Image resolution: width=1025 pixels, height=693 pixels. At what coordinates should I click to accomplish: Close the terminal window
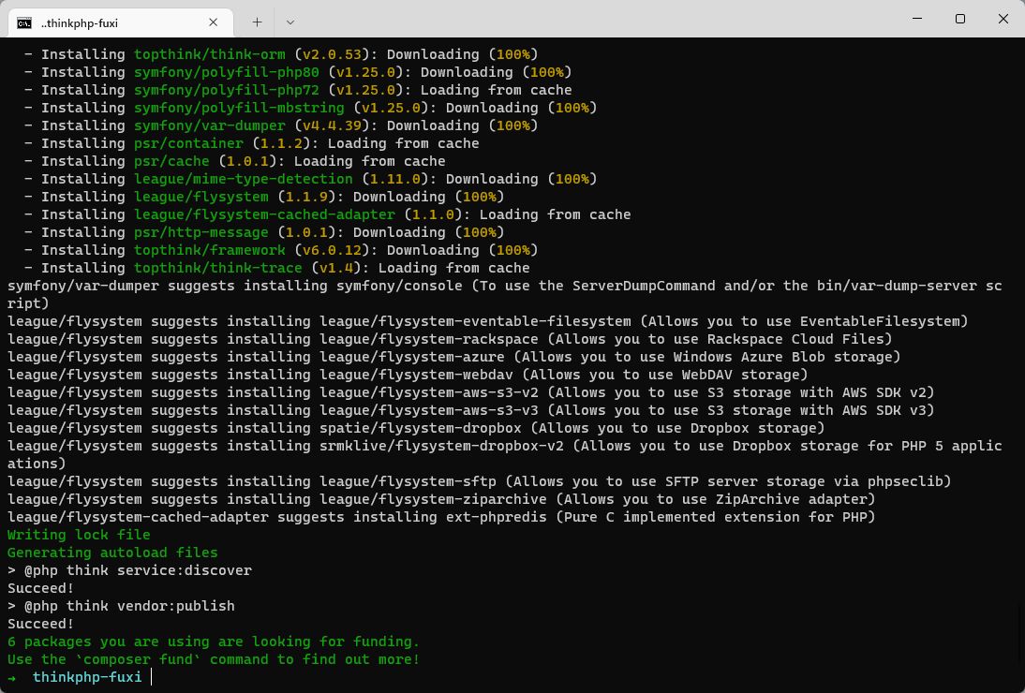coord(1003,19)
